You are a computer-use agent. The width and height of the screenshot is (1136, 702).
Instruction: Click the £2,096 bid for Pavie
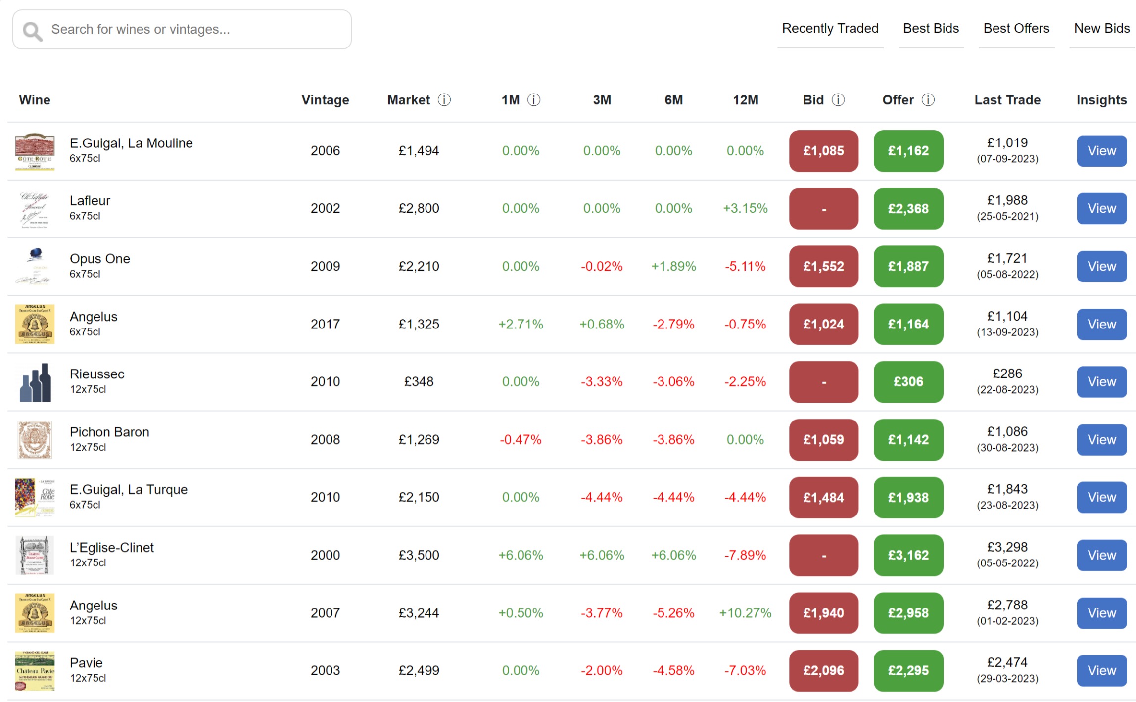coord(824,671)
